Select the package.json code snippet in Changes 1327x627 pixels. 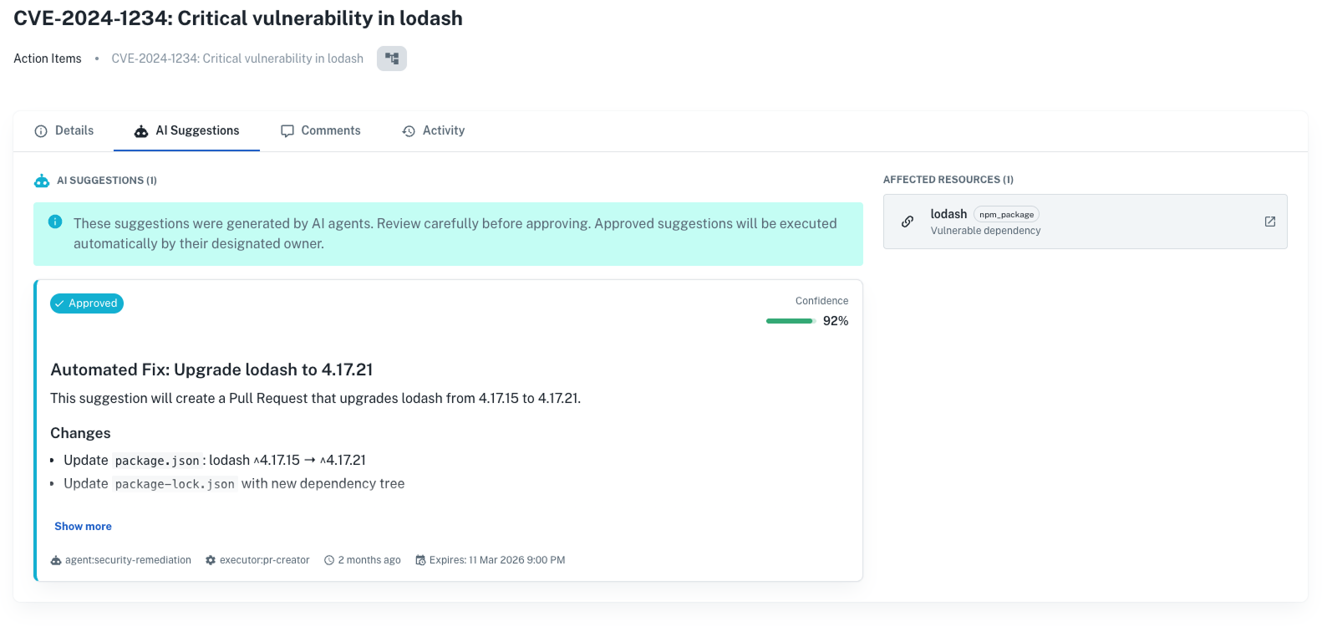[x=157, y=460]
